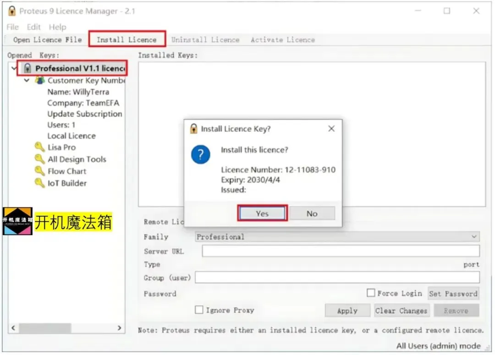
Task: Click the key icon next to Lisa Pro
Action: point(40,147)
